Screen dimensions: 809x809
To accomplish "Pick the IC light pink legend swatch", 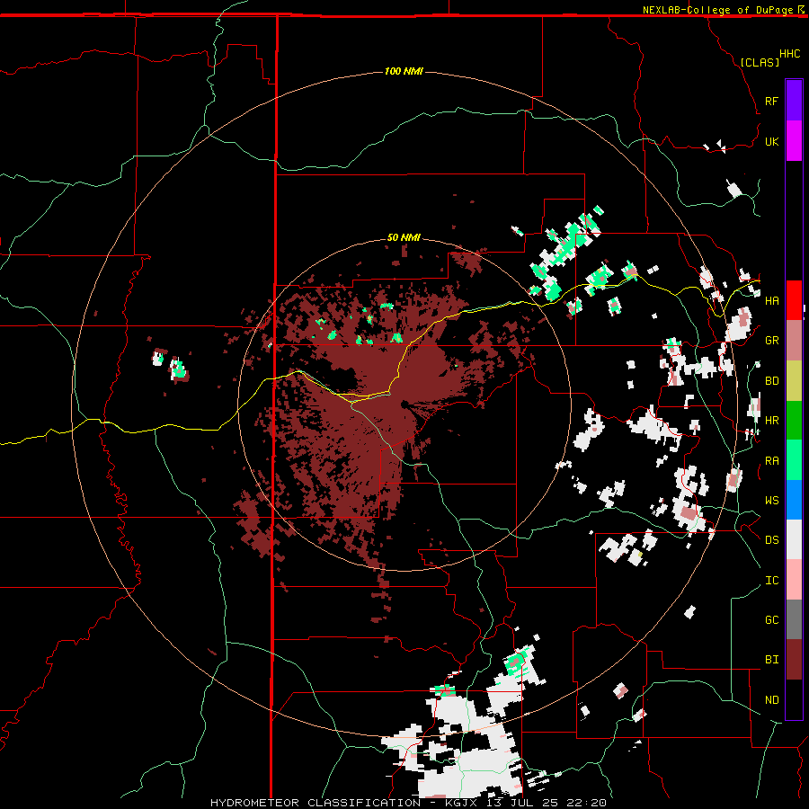I will 794,580.
